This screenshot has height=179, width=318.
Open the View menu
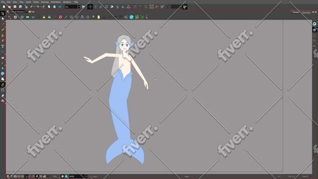pos(15,2)
